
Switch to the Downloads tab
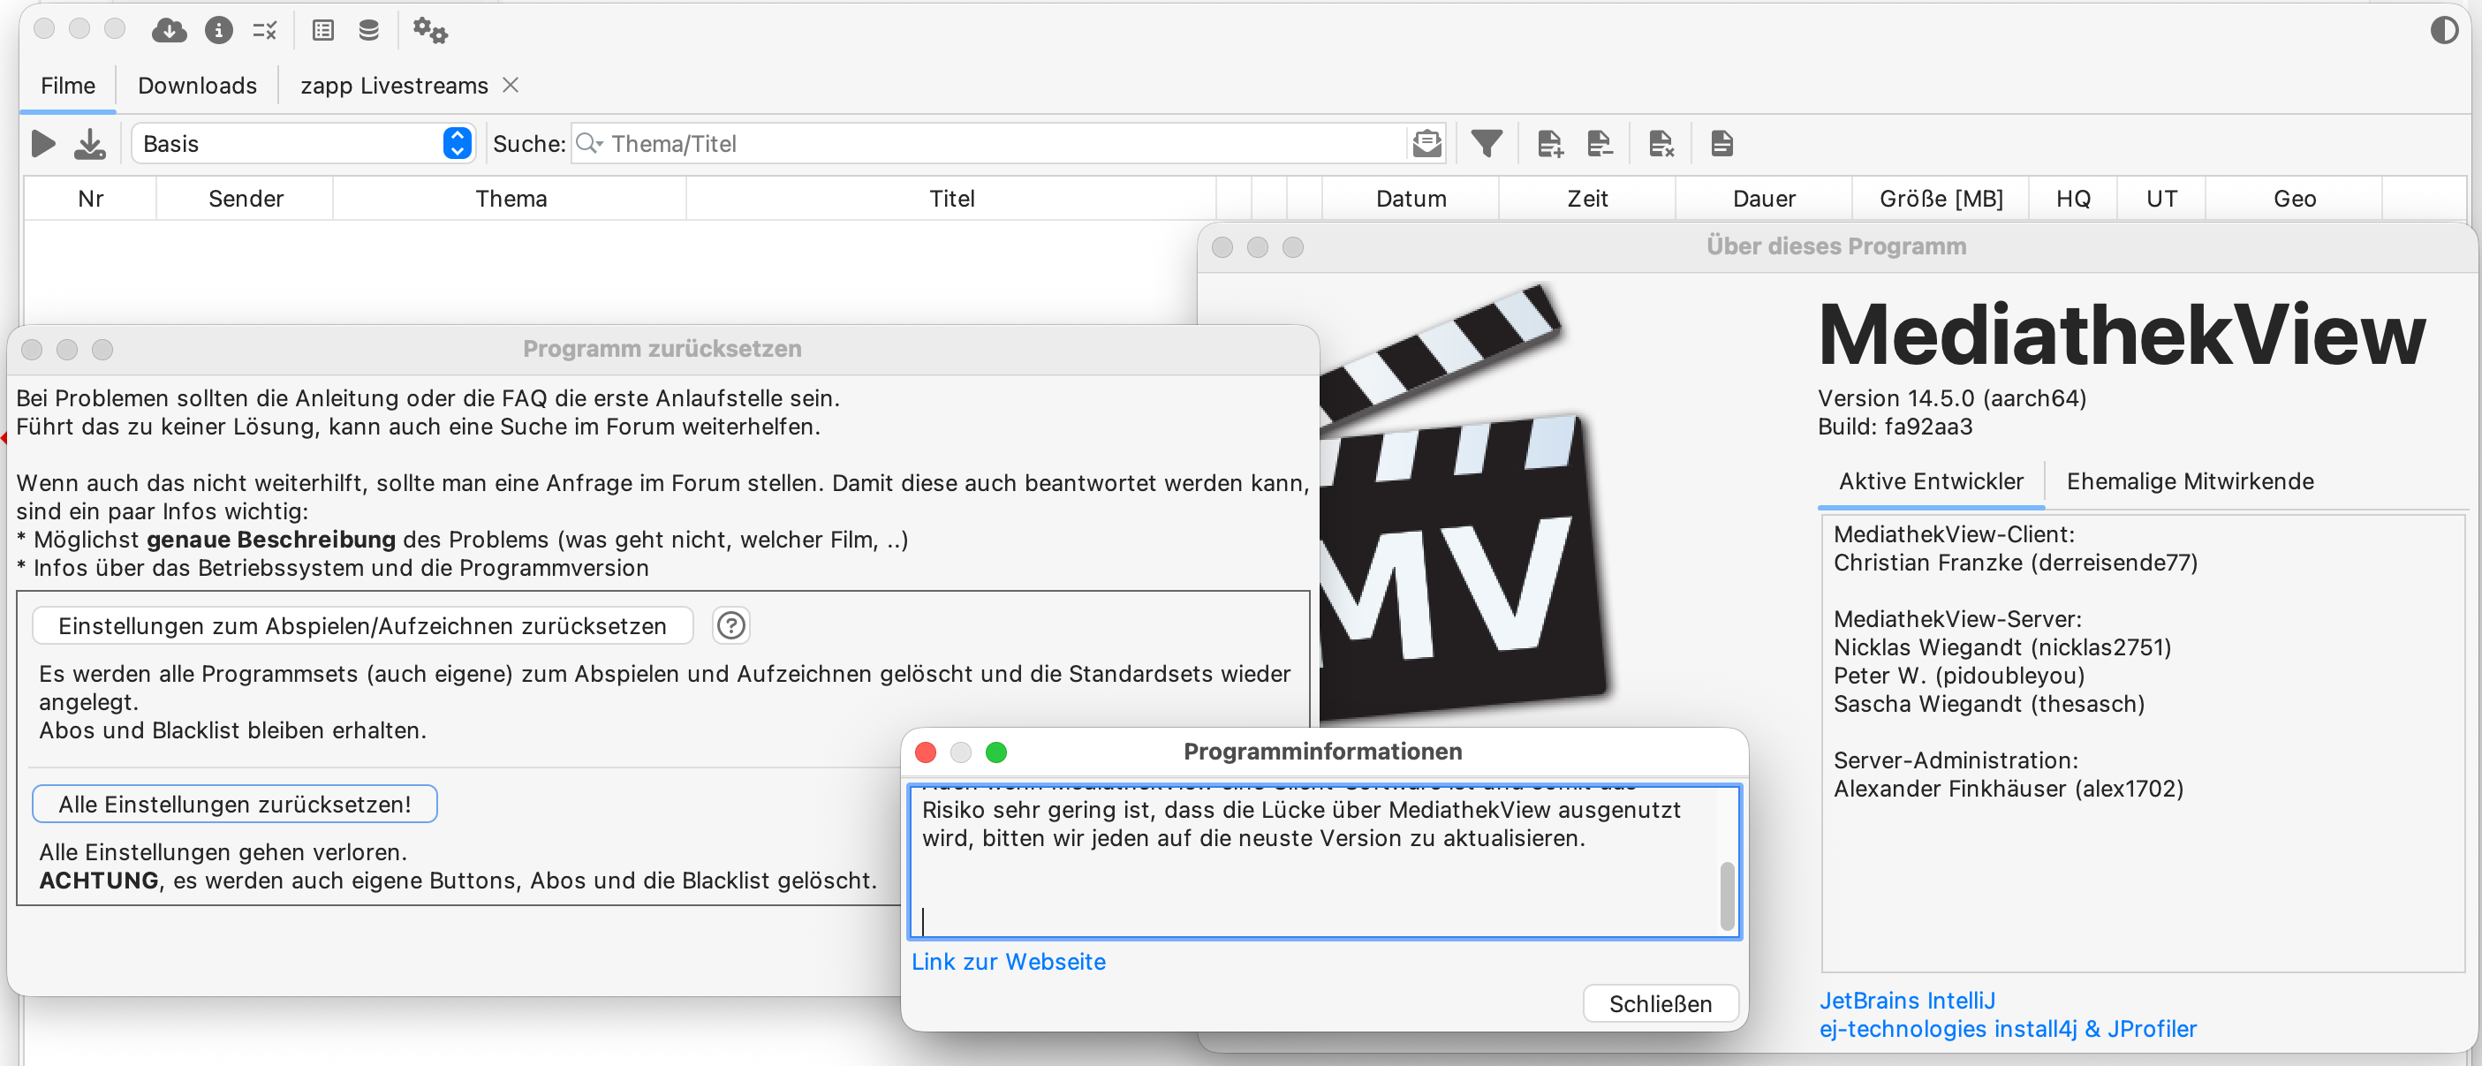(198, 86)
